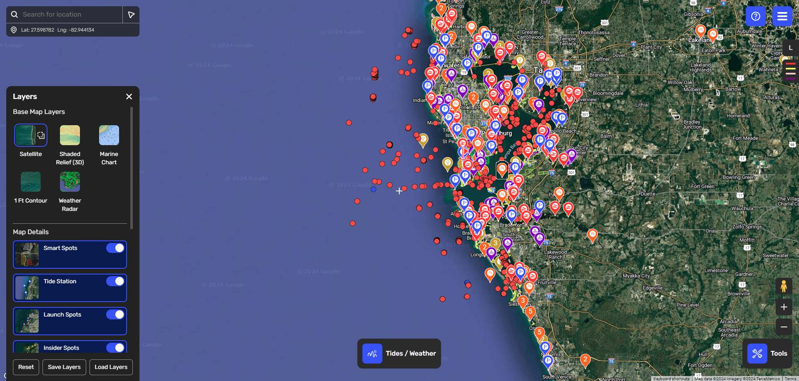Toggle off the Smart Spots layer
This screenshot has height=381, width=799.
[115, 248]
